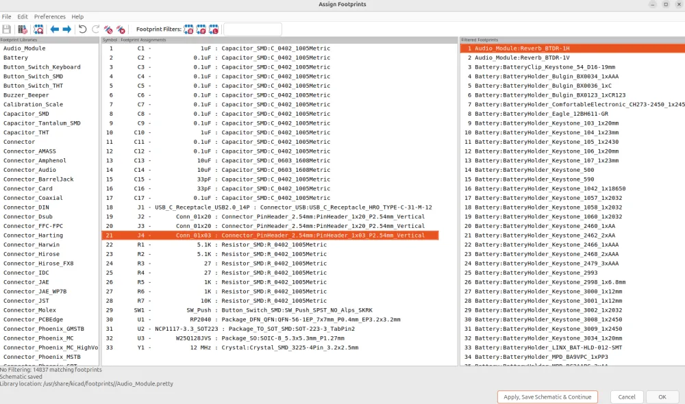Open the footprint library table manager
Viewport: 685px width, 404px height.
[x=23, y=29]
